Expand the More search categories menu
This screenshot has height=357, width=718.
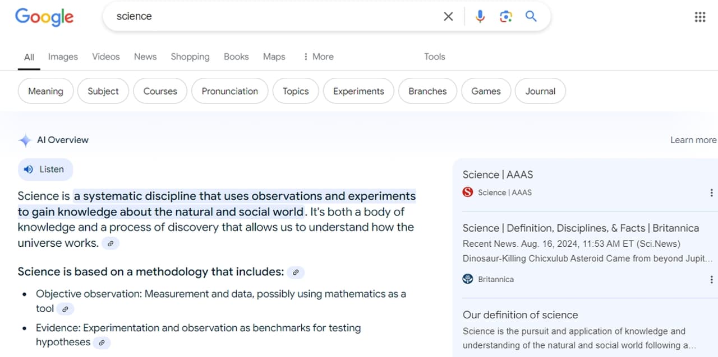(318, 57)
